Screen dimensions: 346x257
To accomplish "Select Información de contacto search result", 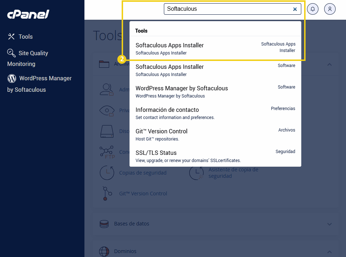I will (215, 113).
